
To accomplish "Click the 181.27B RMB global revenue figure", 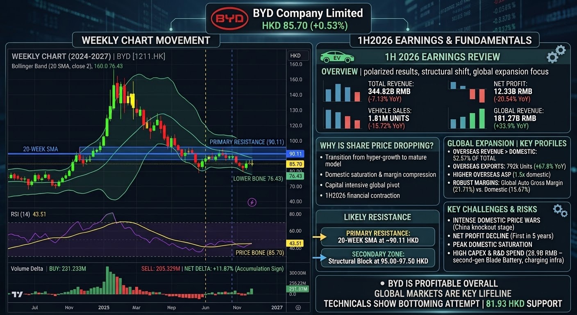I will pos(515,118).
